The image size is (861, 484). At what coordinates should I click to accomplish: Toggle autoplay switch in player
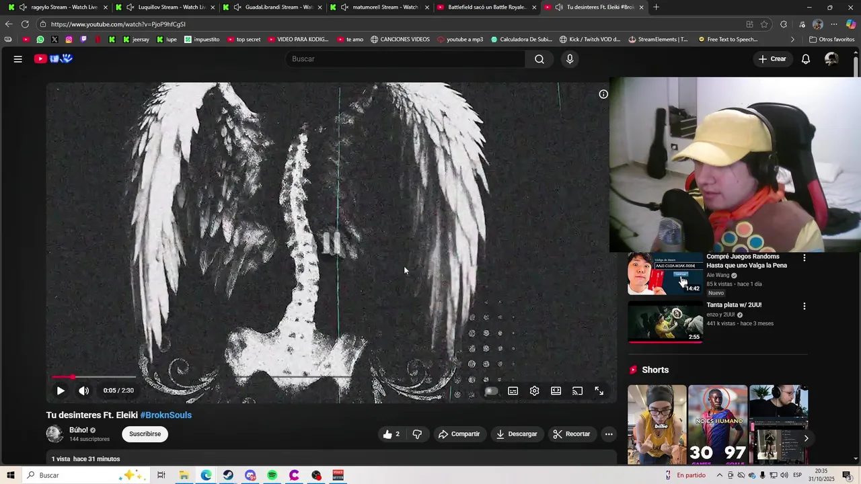tap(491, 391)
